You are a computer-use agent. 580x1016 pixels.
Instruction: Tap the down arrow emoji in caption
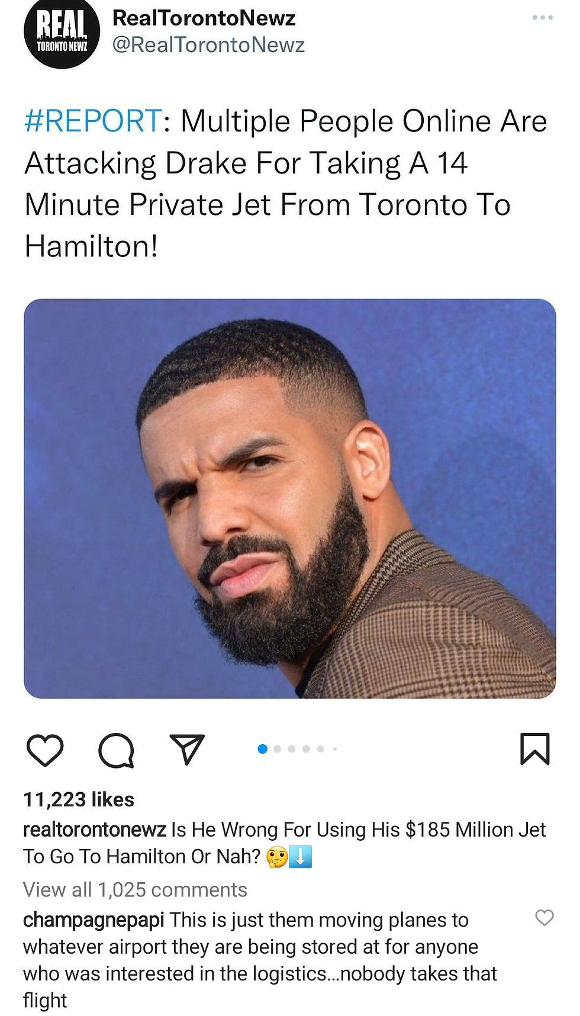click(x=301, y=857)
